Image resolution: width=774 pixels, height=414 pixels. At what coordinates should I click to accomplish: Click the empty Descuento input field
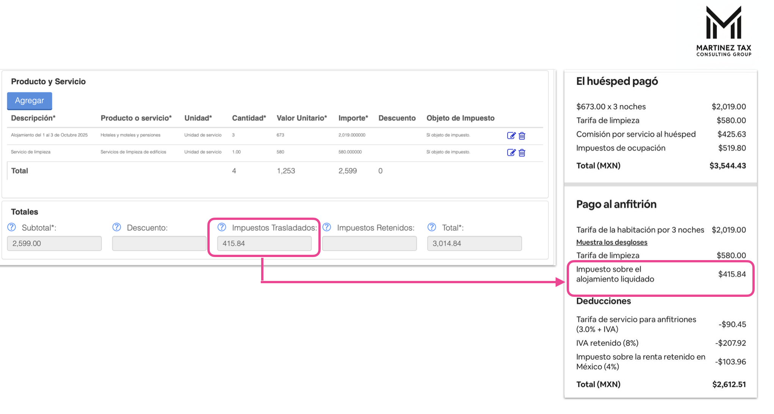pos(159,243)
